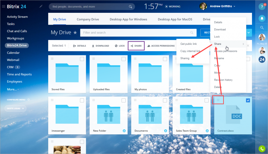The image size is (268, 154).
Task: Go to Activity Stream in sidebar
Action: [x=17, y=16]
